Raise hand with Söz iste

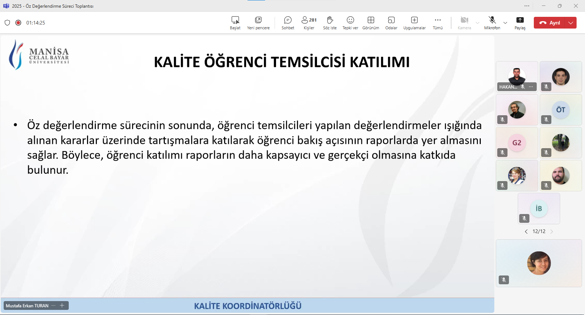[329, 23]
